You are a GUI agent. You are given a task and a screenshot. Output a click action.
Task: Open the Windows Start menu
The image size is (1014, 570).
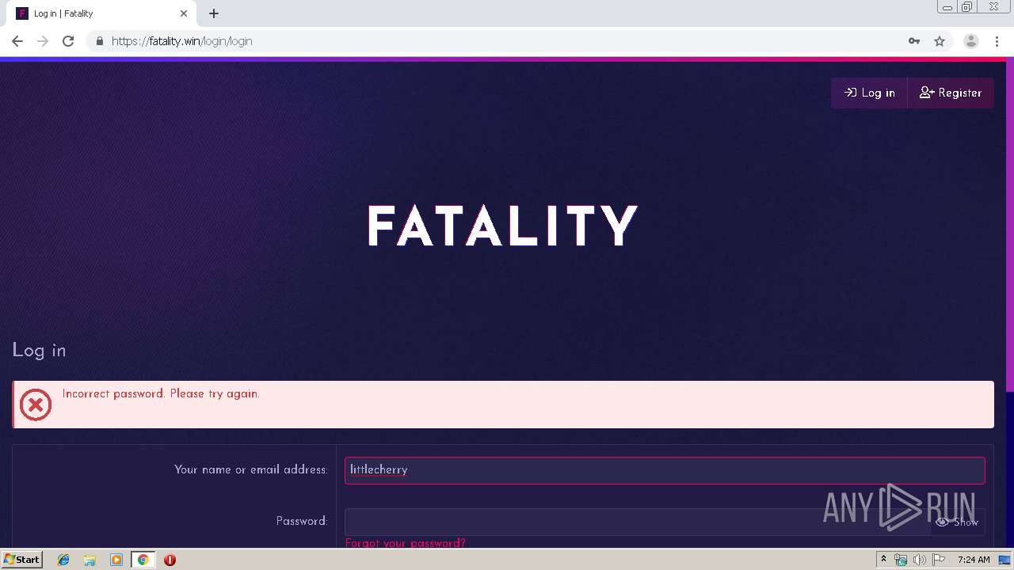click(x=21, y=559)
